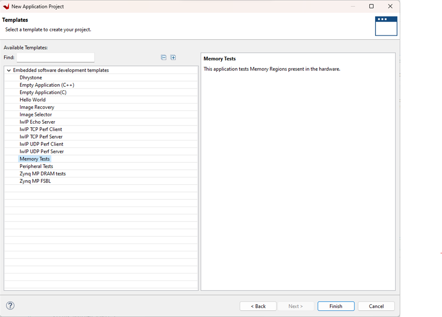Go back with the Back button
This screenshot has height=317, width=442.
point(258,306)
